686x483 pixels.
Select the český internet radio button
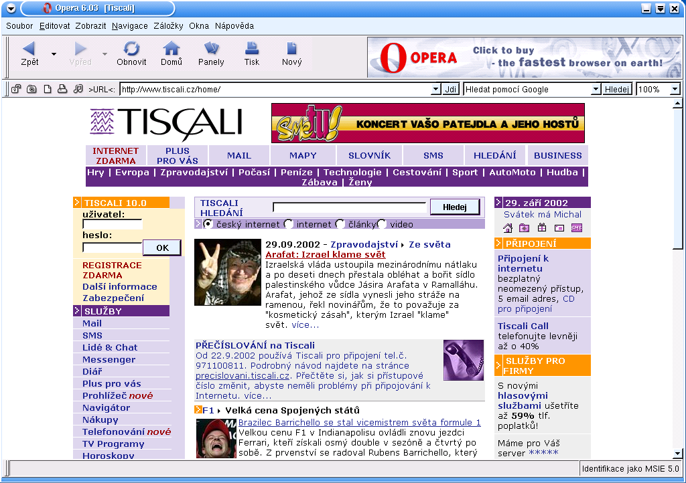pos(208,224)
